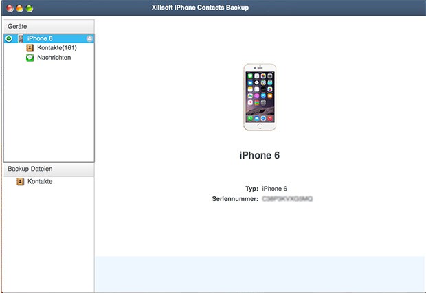Close the window with the red button
This screenshot has width=426, height=293.
(10, 8)
